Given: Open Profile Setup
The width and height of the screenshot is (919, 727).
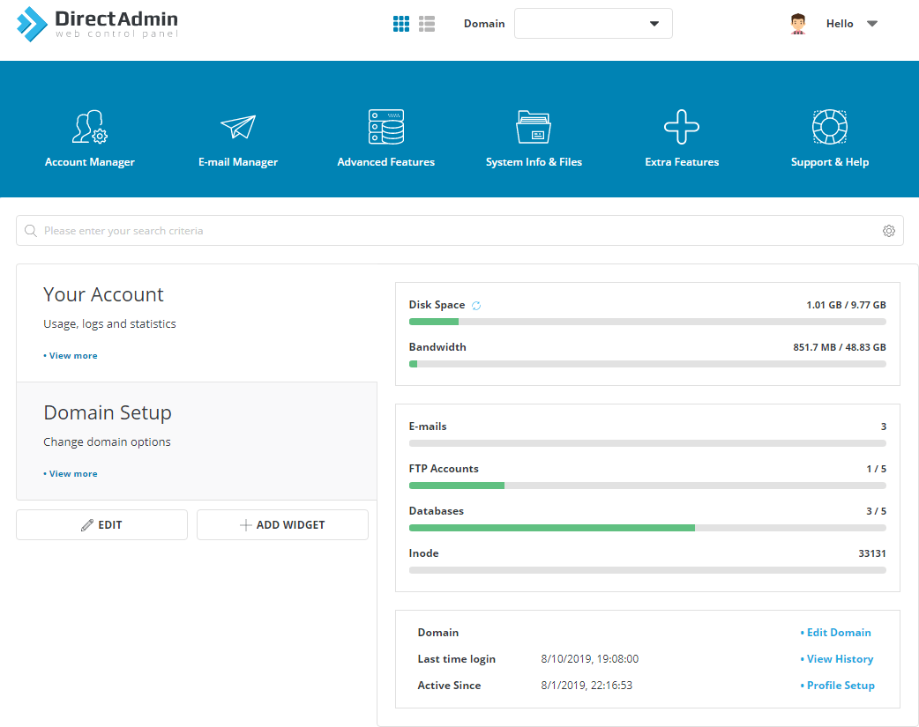Looking at the screenshot, I should tap(841, 685).
